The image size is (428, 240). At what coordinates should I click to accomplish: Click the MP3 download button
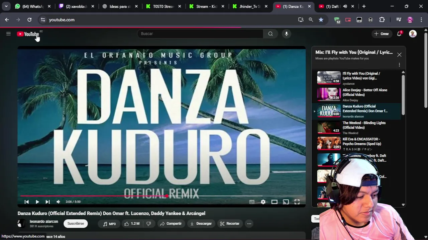pyautogui.click(x=109, y=224)
